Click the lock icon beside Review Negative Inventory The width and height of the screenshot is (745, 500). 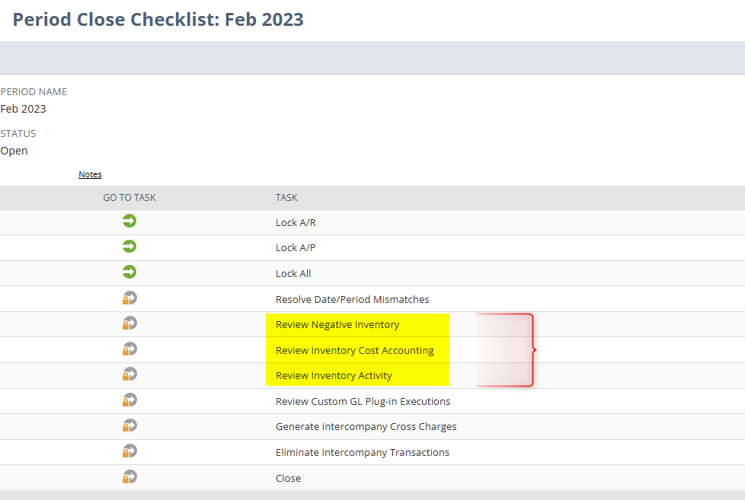(129, 323)
